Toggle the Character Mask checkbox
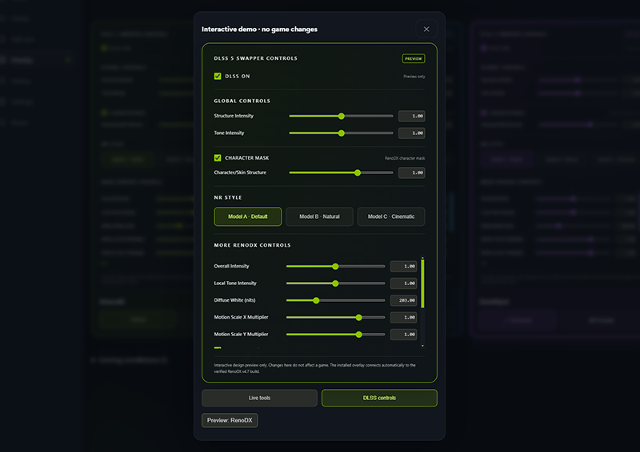640x452 pixels. tap(218, 158)
